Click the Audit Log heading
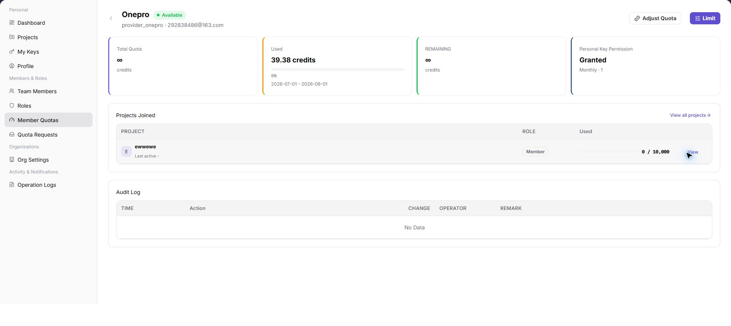731x326 pixels. click(x=128, y=192)
